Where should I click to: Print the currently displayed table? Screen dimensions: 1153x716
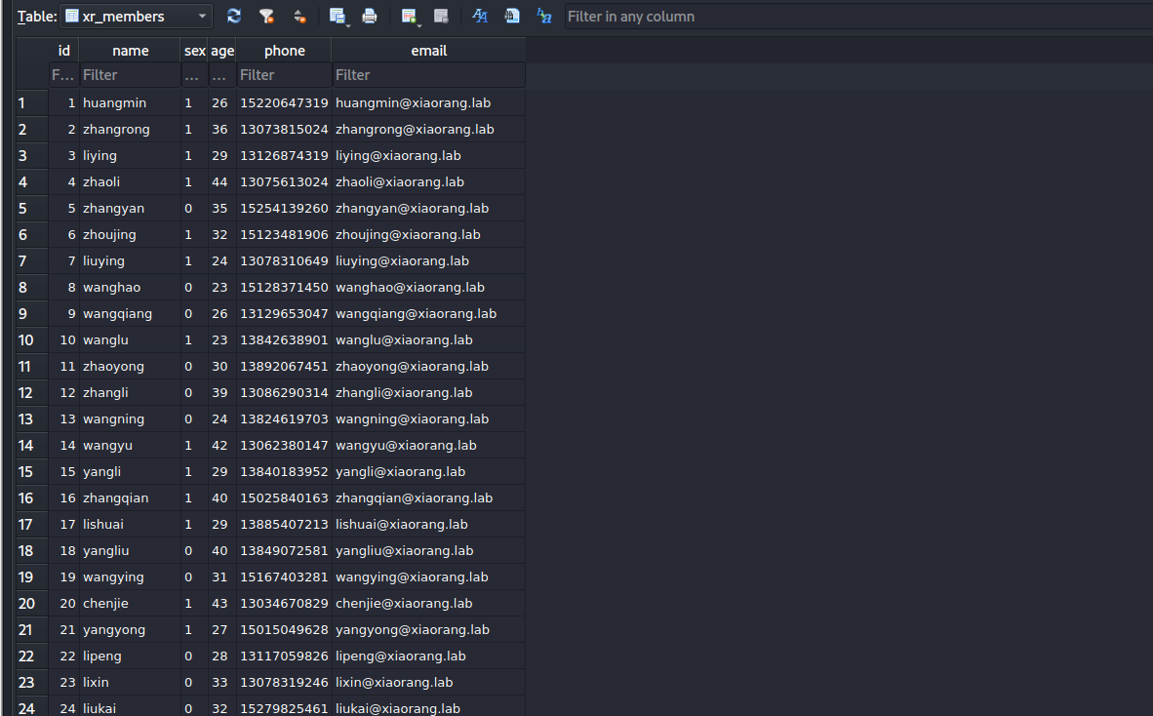(x=370, y=16)
